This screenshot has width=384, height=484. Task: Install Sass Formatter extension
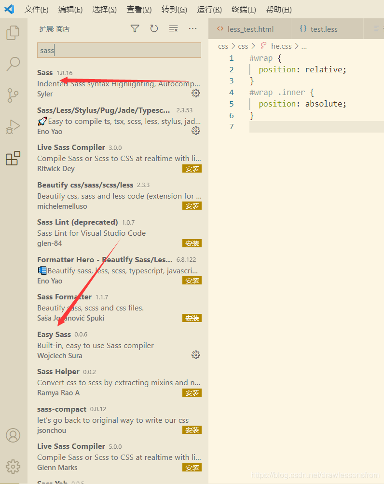click(x=192, y=318)
